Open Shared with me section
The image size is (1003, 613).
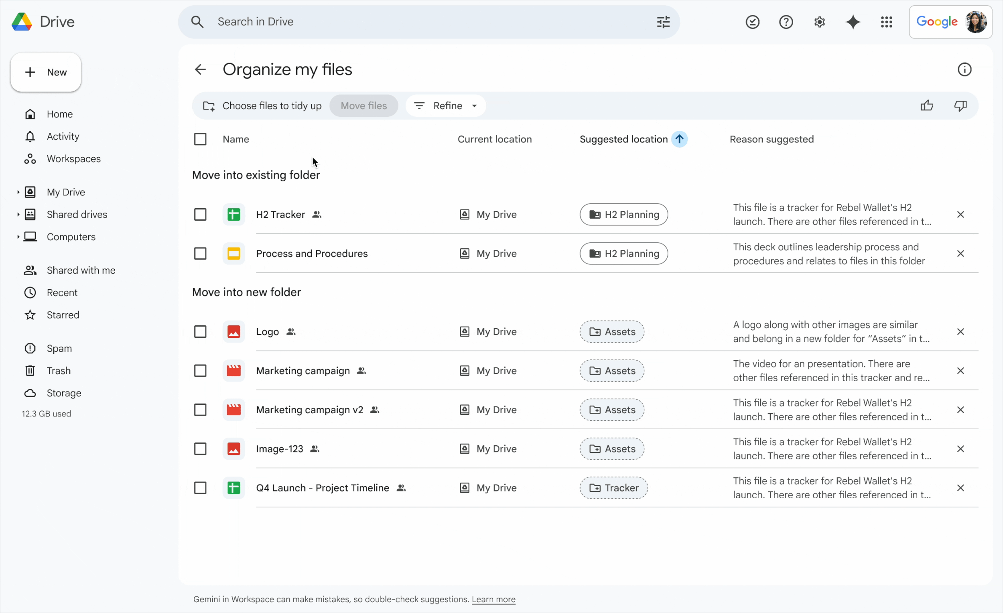[81, 270]
